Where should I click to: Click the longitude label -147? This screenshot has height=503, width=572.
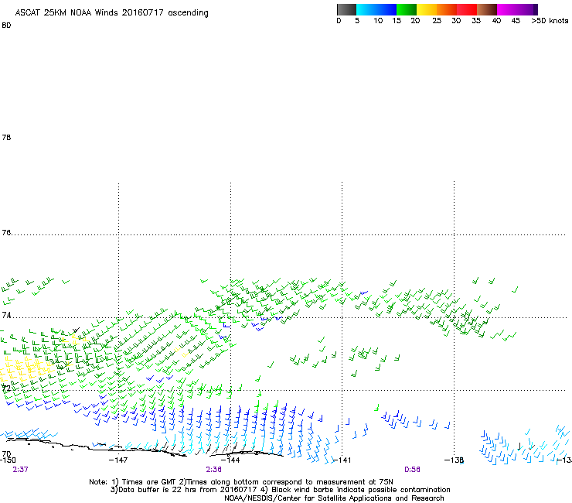pos(118,460)
